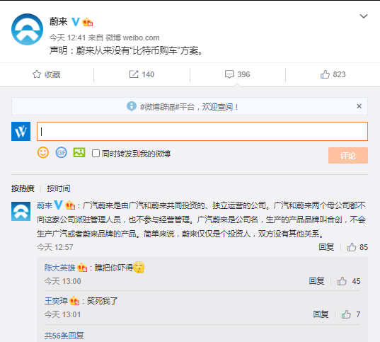Click the orange 评论 submit button
This screenshot has height=342, width=380.
(x=348, y=155)
